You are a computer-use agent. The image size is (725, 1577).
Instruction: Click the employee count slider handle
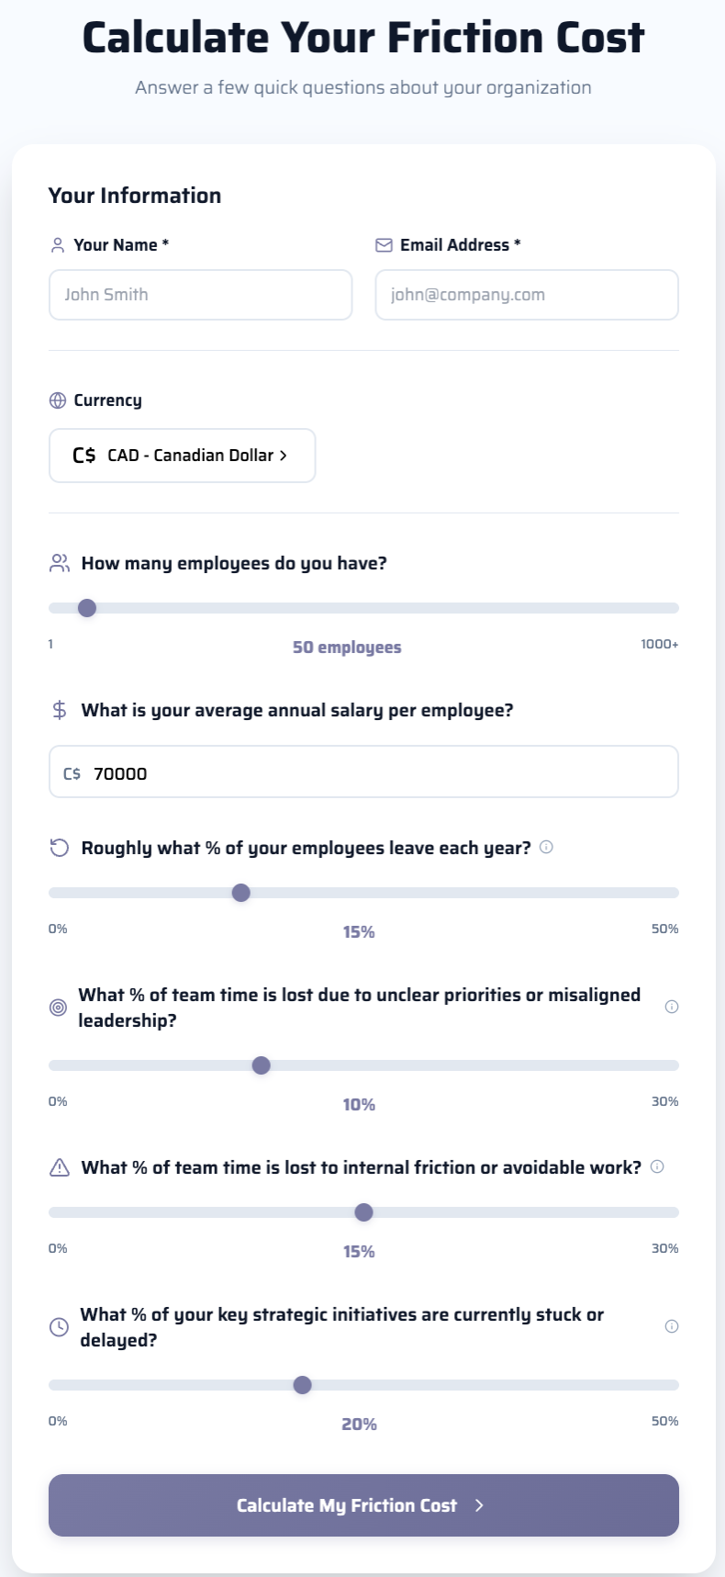coord(87,608)
